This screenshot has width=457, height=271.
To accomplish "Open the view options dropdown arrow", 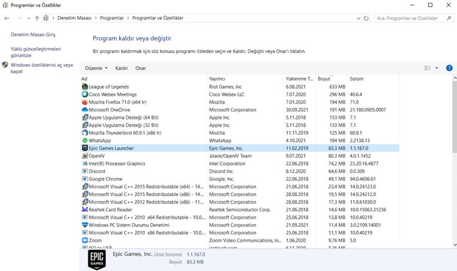I will 436,68.
